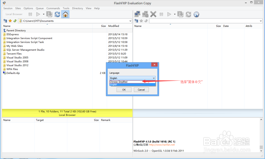
Task: Select the Default.rdp file
Action: click(x=13, y=73)
